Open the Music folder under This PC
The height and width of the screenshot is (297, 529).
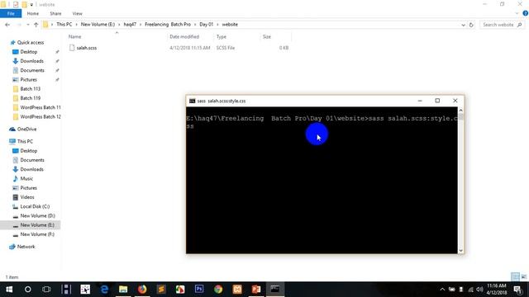click(26, 178)
